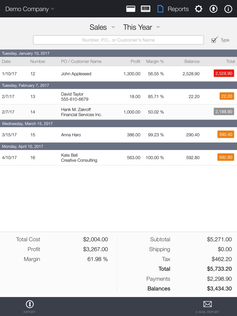Expand the Sales report type dropdown
The height and width of the screenshot is (316, 237).
point(102,27)
